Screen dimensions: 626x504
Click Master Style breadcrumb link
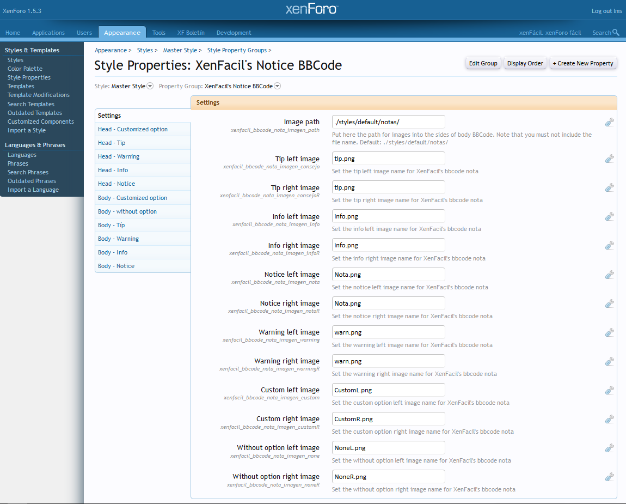(180, 50)
